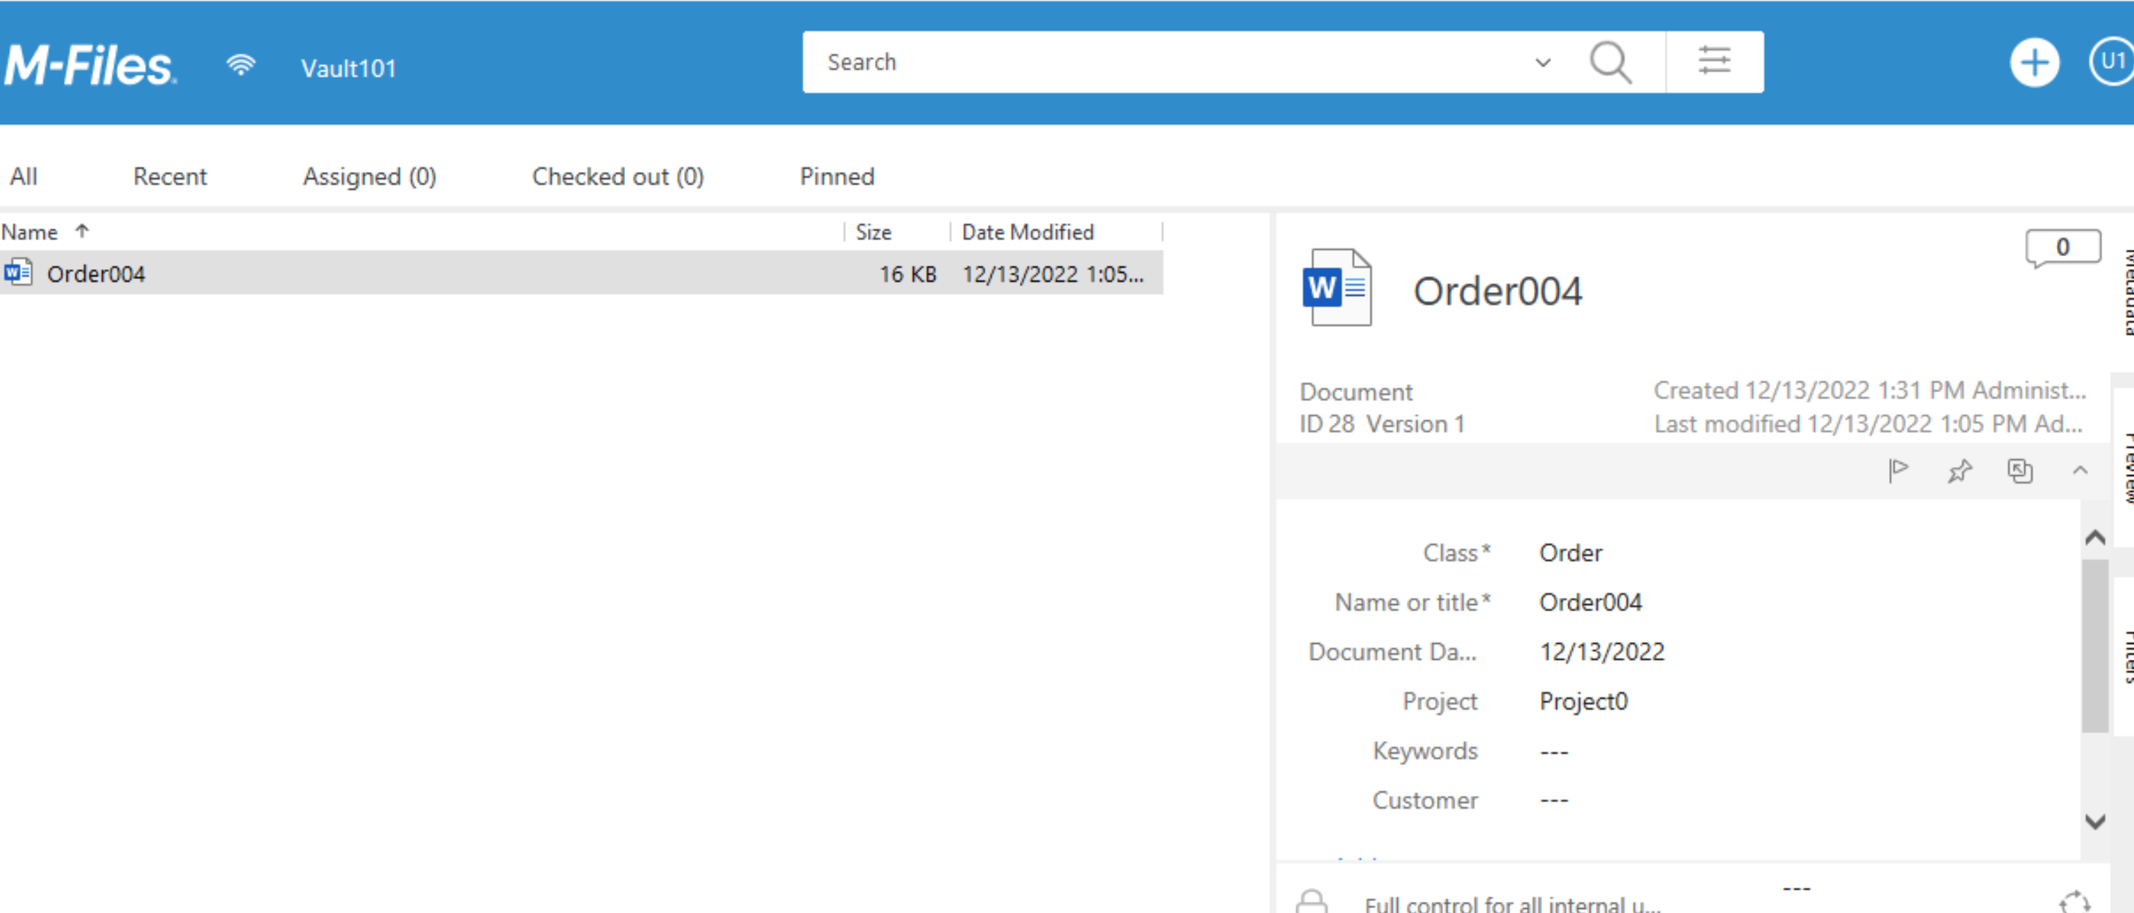The image size is (2134, 913).
Task: Open the Preview side tab
Action: [2126, 468]
